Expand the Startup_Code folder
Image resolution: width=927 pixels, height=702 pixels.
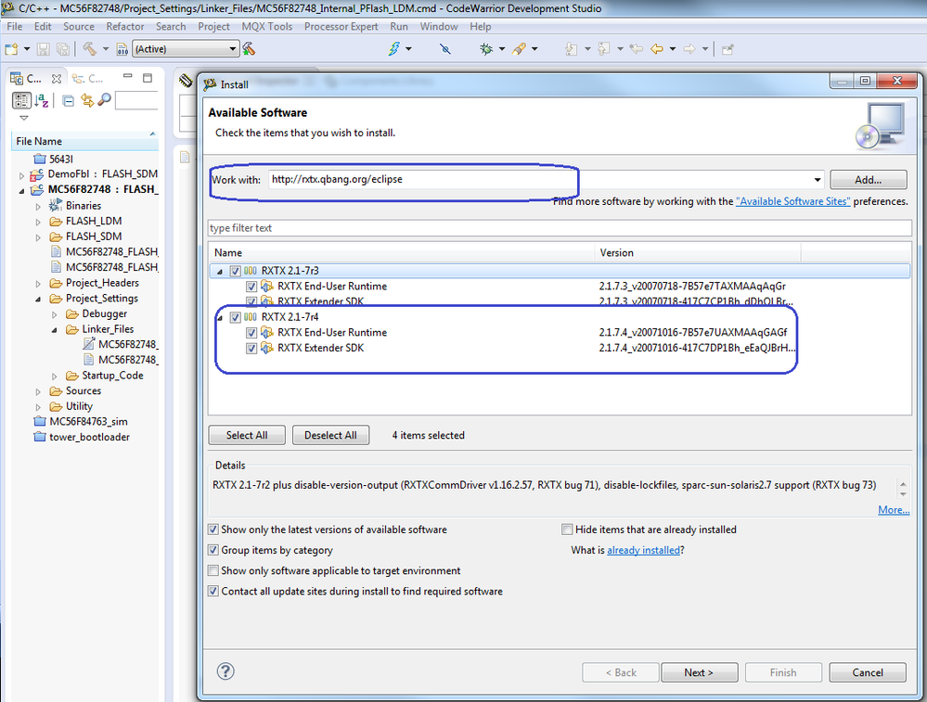coord(55,376)
